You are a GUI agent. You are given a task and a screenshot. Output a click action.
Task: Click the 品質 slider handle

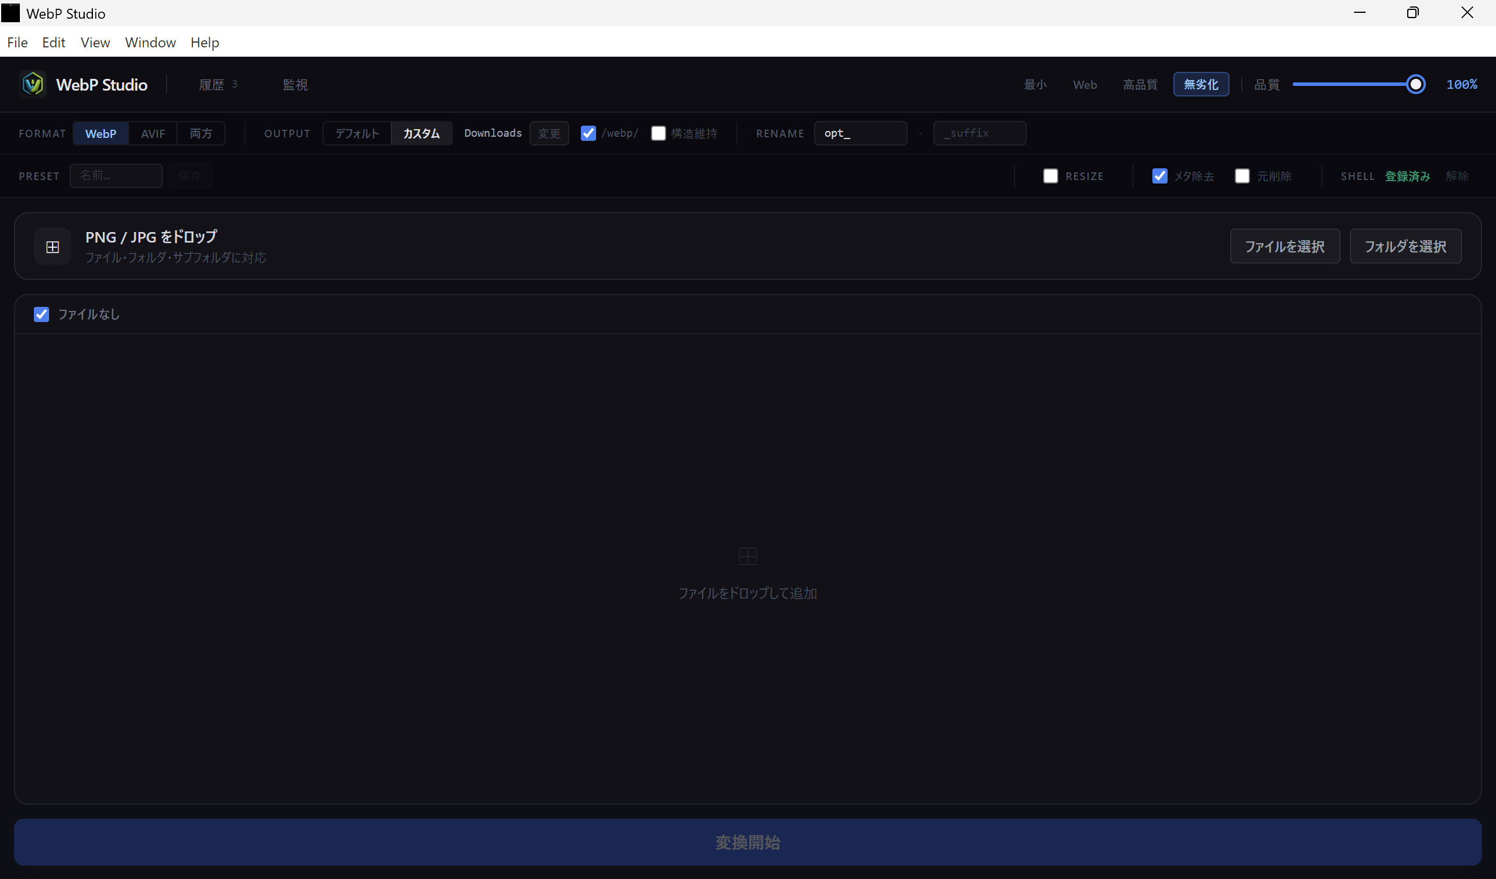coord(1415,84)
